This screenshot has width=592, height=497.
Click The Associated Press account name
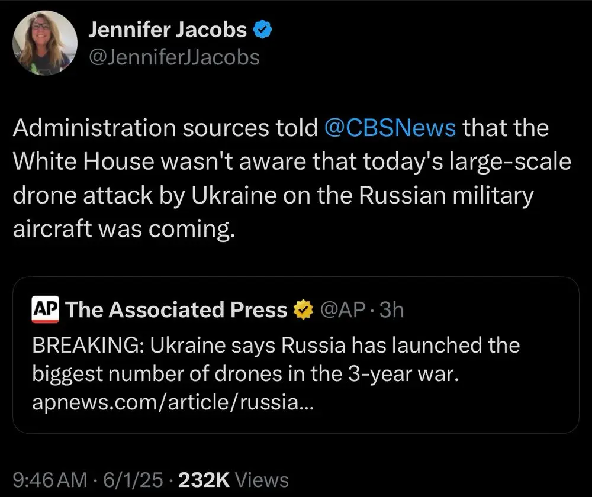(x=176, y=309)
